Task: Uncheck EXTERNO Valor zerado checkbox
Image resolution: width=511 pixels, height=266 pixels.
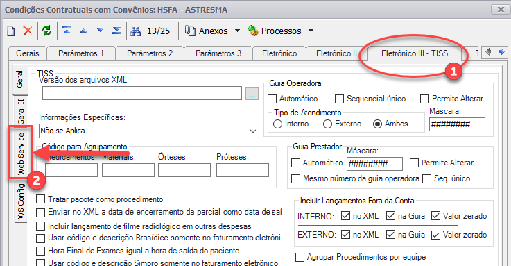Action: [435, 235]
